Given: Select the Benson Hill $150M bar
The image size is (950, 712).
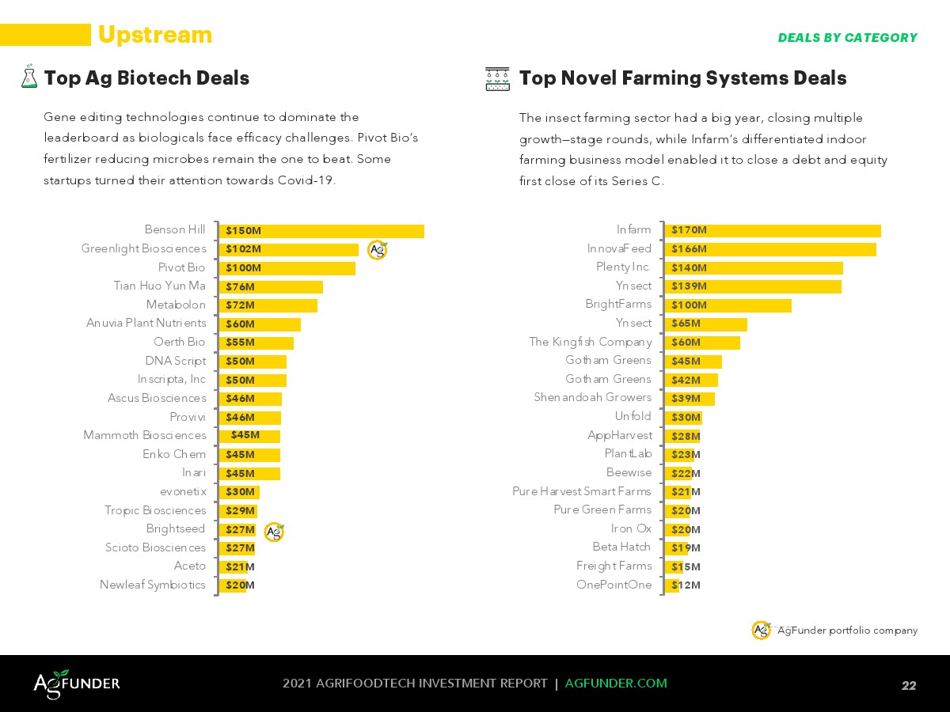Looking at the screenshot, I should tap(321, 231).
